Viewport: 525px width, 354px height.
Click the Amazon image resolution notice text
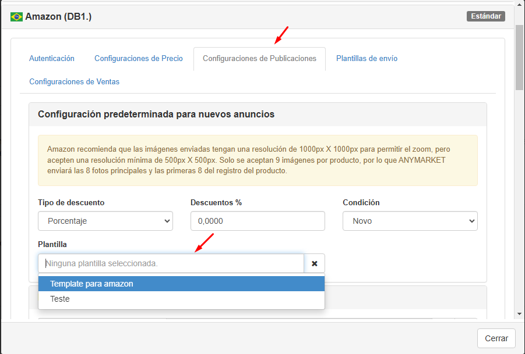click(x=248, y=160)
